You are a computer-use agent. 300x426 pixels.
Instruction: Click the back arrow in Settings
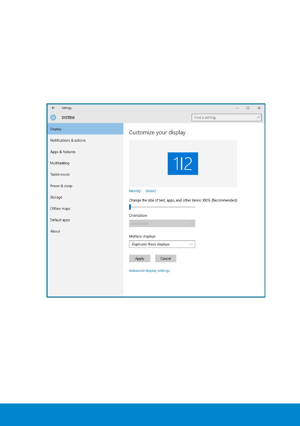53,108
